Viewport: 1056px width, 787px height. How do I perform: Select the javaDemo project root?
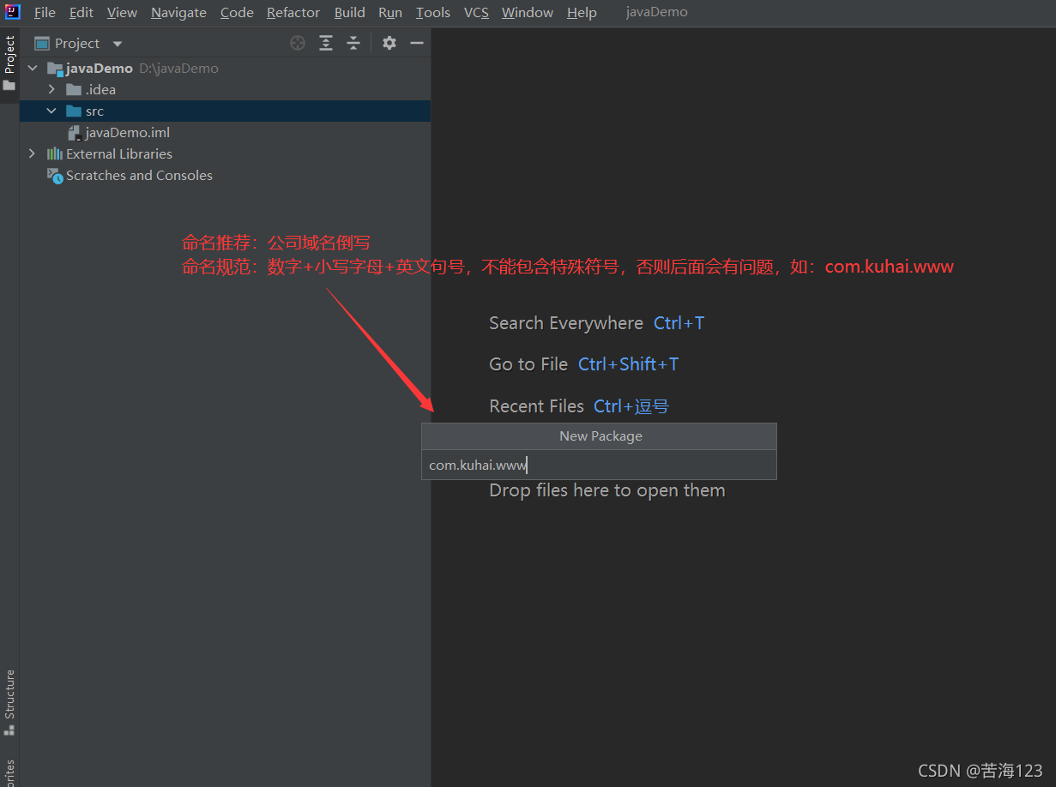100,68
